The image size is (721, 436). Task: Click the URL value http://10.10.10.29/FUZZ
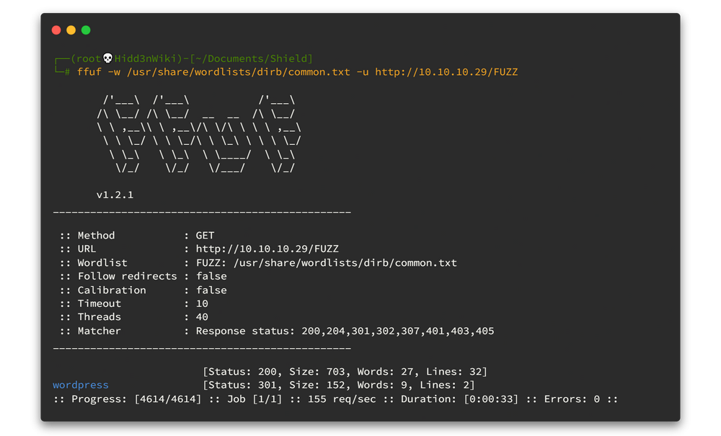pos(267,249)
